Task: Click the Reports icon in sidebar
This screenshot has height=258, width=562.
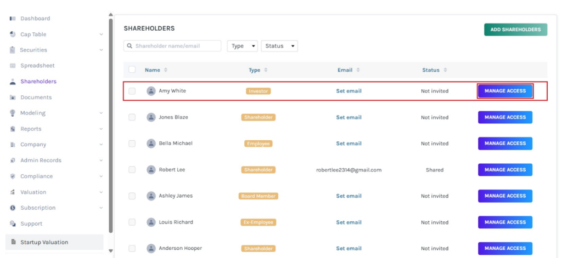Action: tap(13, 129)
